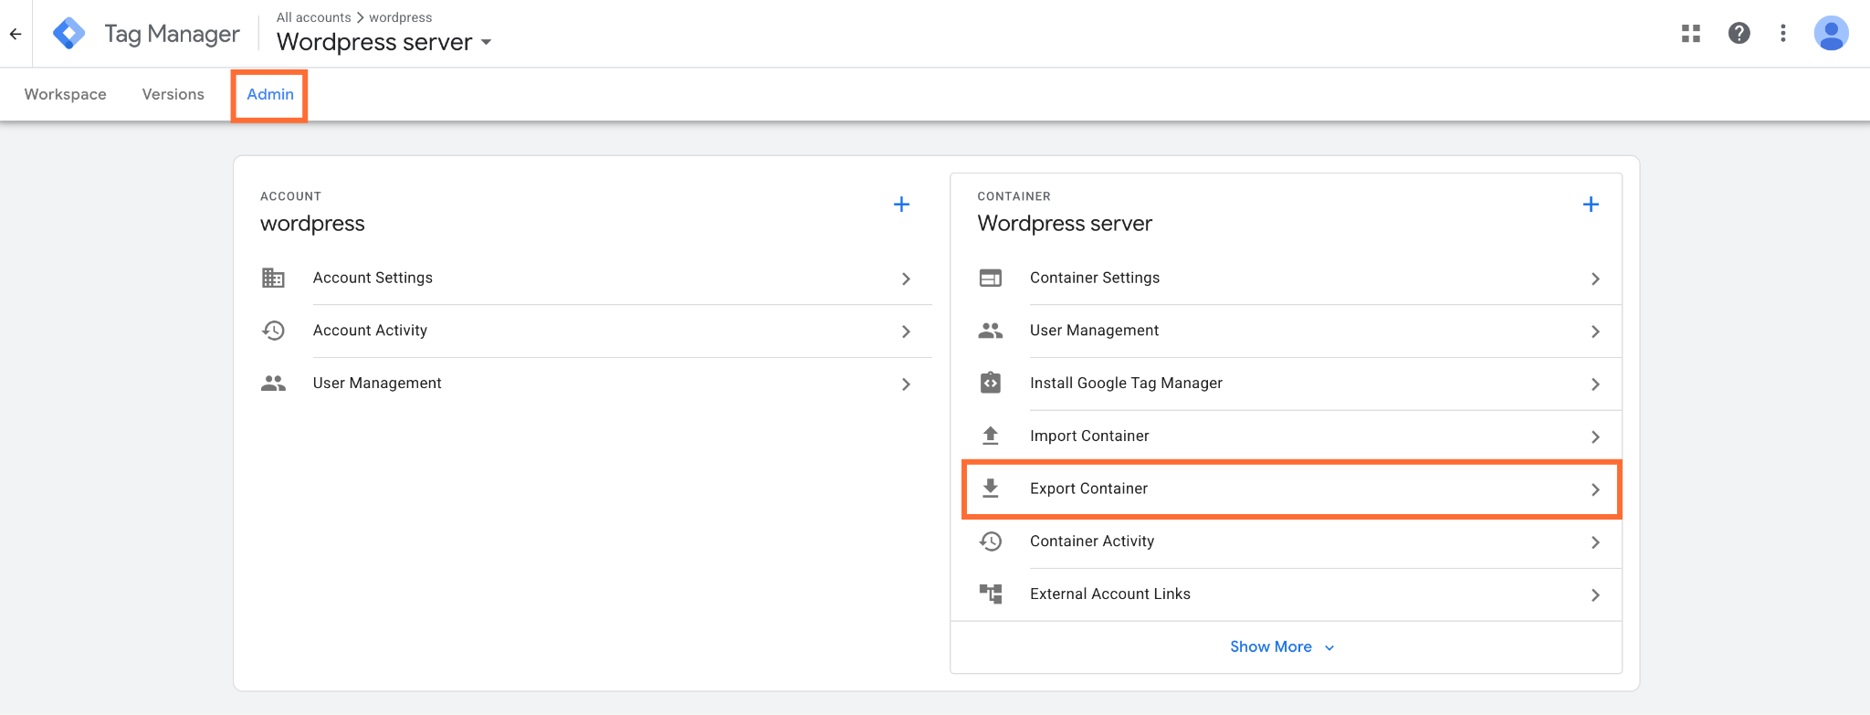The width and height of the screenshot is (1870, 715).
Task: Expand Import Container chevron arrow
Action: click(1595, 436)
